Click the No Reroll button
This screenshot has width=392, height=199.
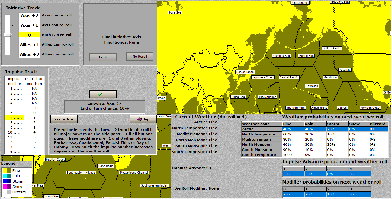tap(140, 57)
